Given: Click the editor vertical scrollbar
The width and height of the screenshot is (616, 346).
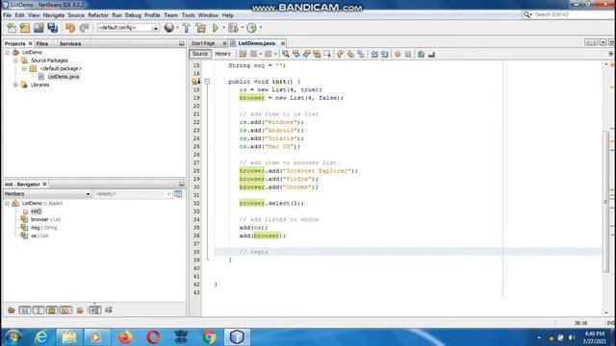Looking at the screenshot, I should click(x=605, y=202).
